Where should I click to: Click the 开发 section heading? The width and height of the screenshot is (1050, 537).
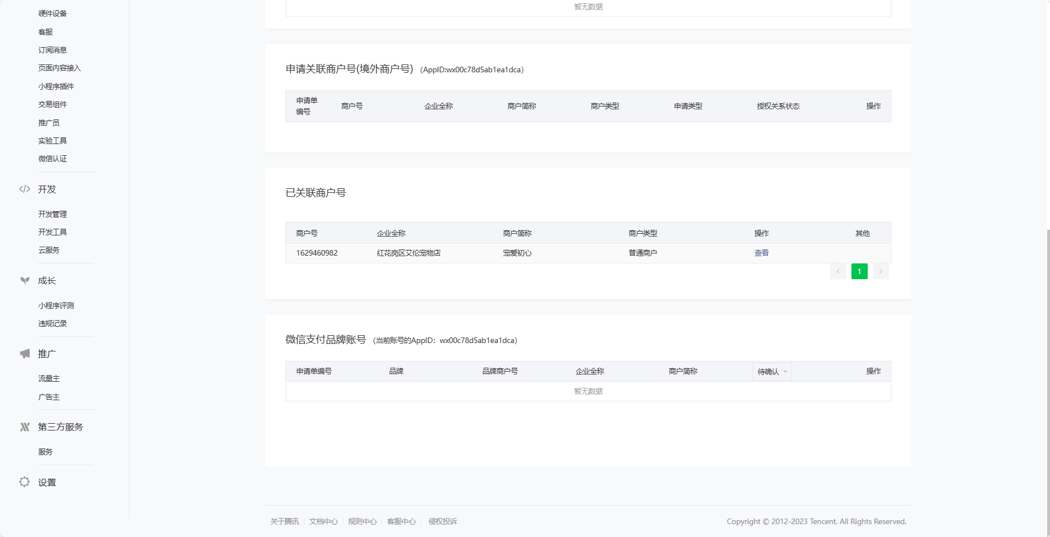tap(47, 189)
